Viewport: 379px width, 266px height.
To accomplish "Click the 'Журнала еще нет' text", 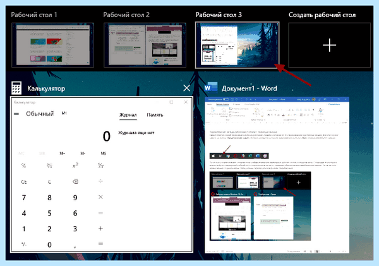I will (136, 133).
